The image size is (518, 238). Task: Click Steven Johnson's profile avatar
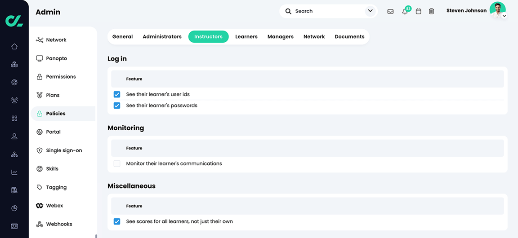[x=497, y=9]
